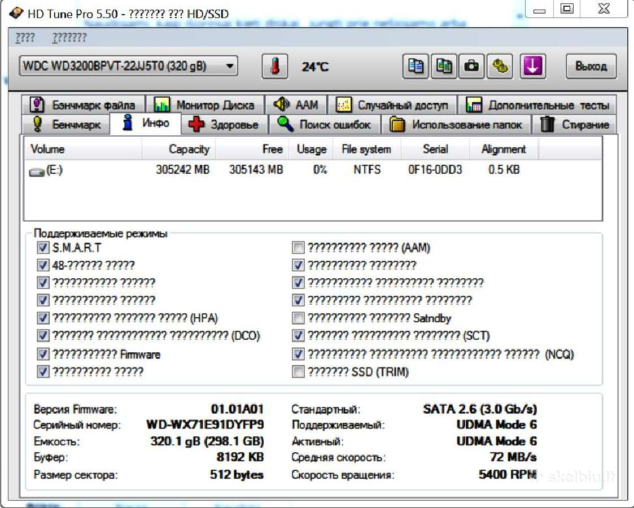The height and width of the screenshot is (508, 634).
Task: Click the File system column header
Action: click(x=366, y=149)
